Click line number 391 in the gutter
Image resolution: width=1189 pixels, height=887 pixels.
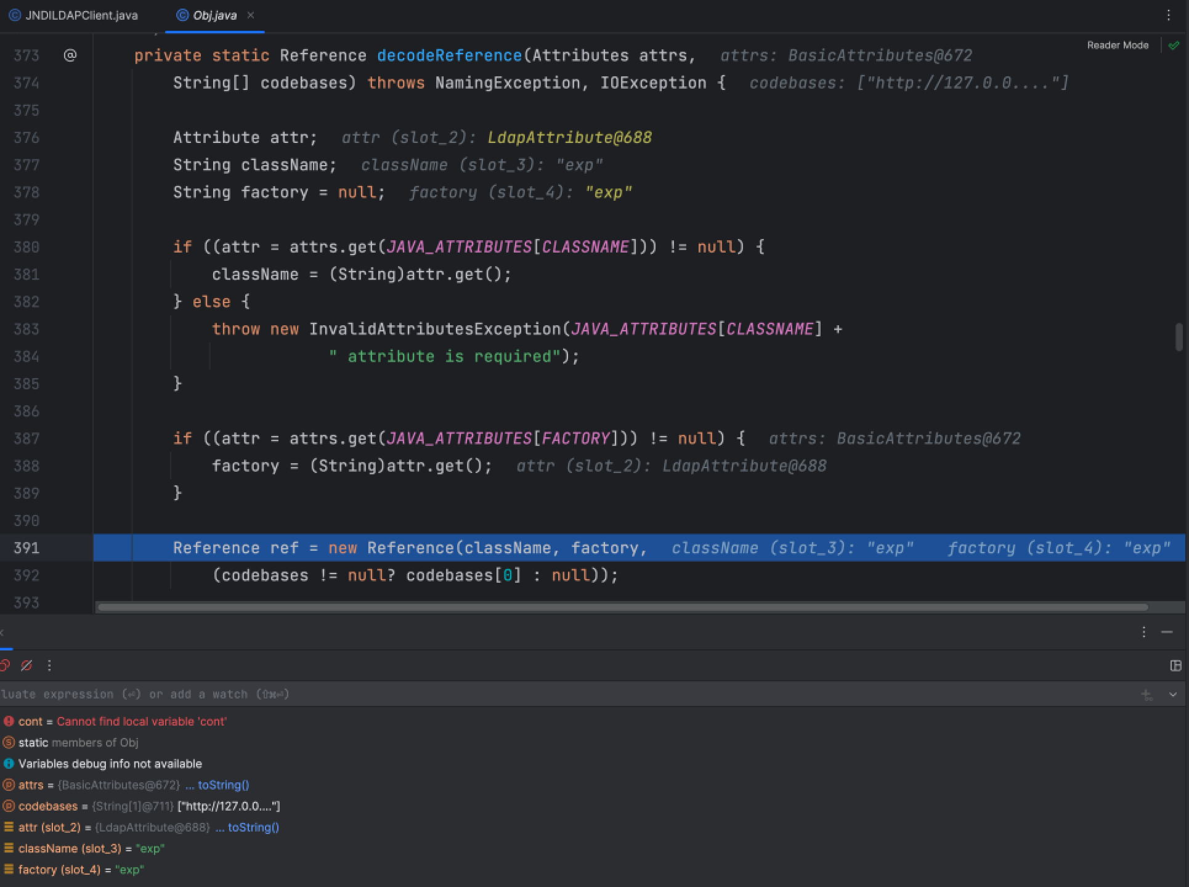coord(26,548)
